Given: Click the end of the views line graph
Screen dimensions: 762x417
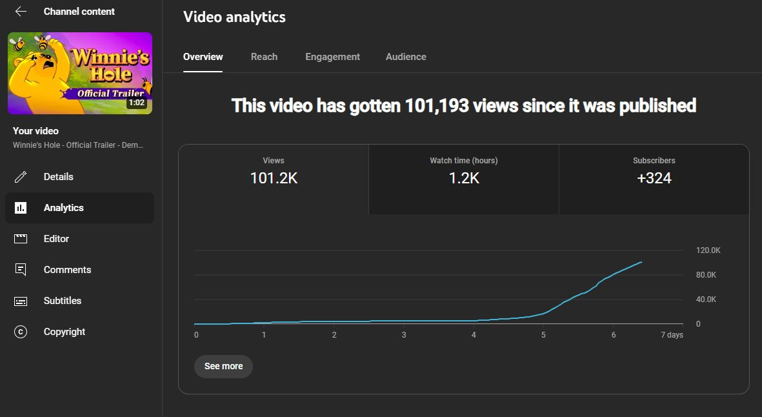Looking at the screenshot, I should (641, 262).
